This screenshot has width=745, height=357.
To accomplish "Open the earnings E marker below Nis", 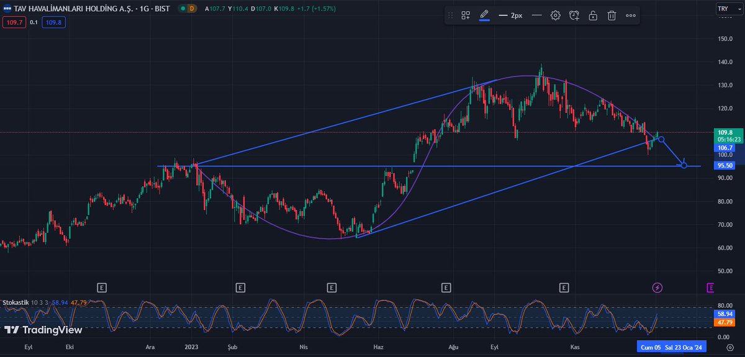I will coord(332,287).
